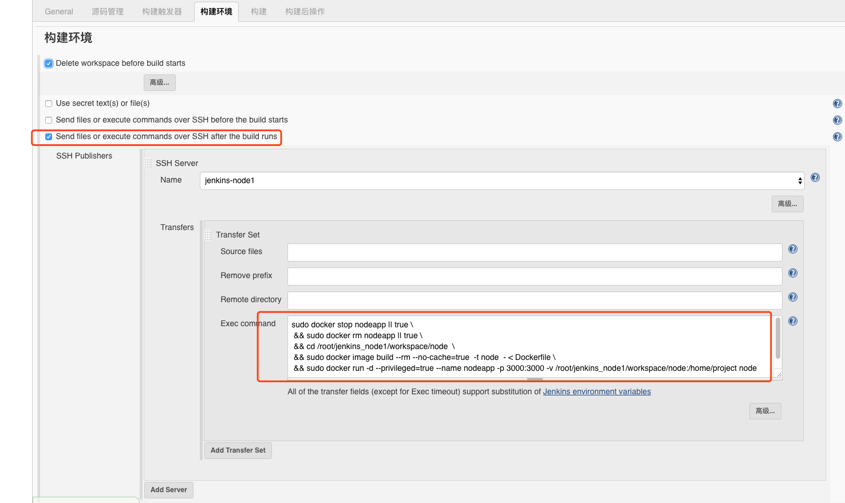Click the Exec command text area scrollbar

tap(778, 338)
